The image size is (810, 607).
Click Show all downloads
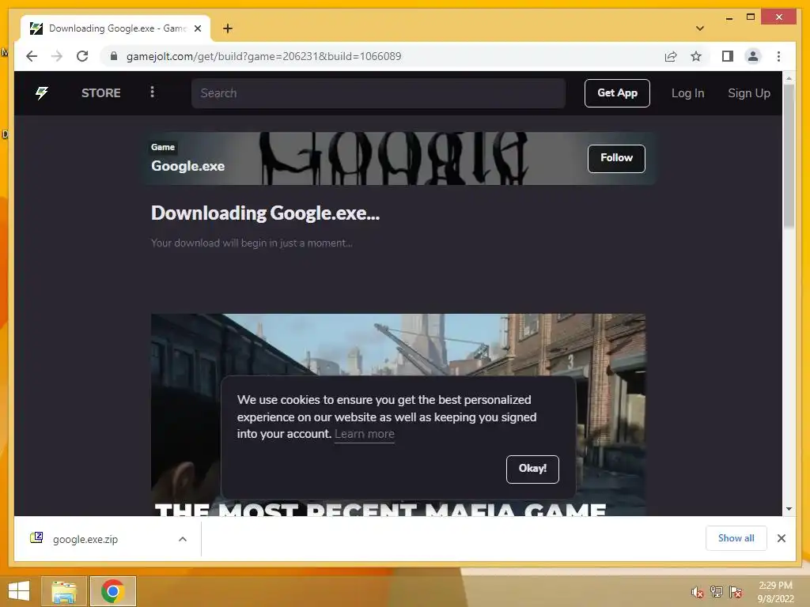(736, 538)
